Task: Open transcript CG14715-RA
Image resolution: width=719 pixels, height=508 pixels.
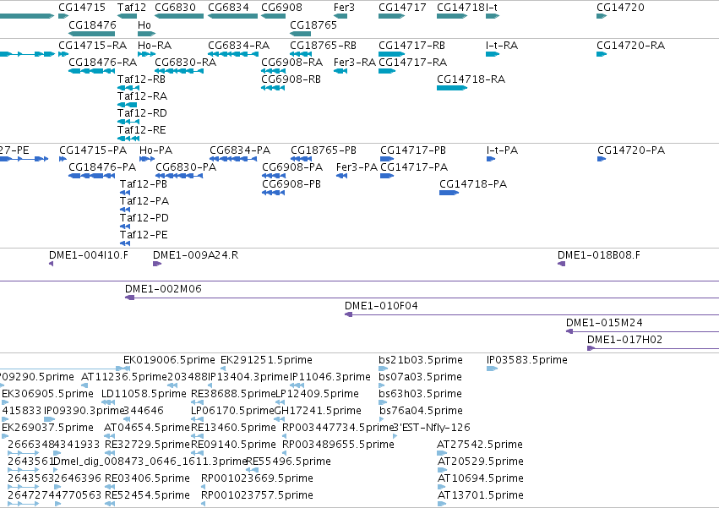Action: (x=92, y=46)
